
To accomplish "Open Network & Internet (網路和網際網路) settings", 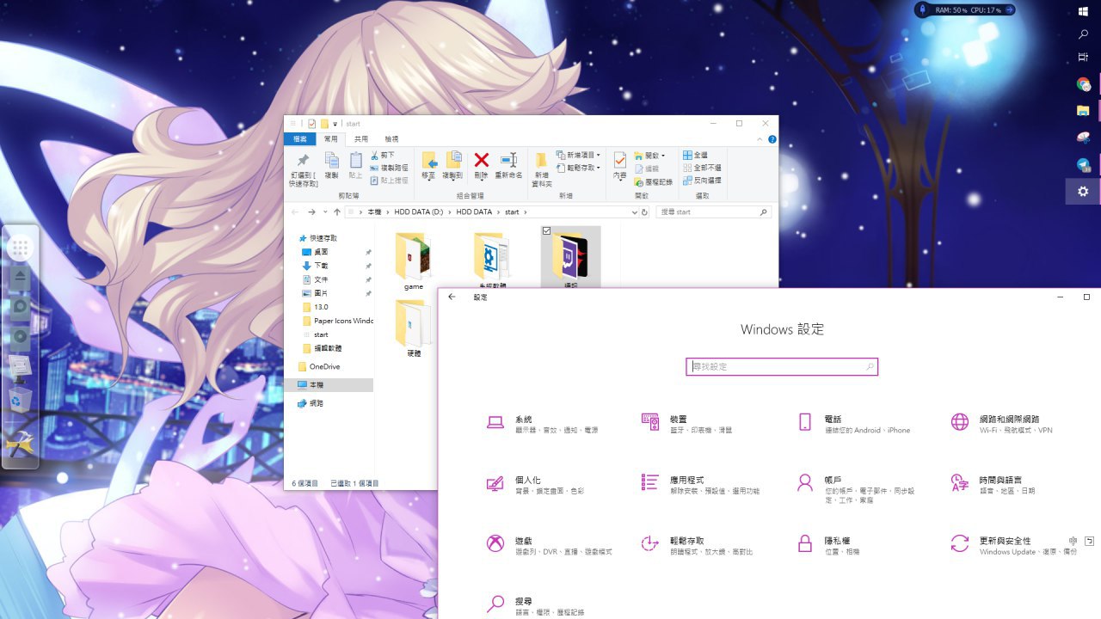I will tap(1001, 424).
